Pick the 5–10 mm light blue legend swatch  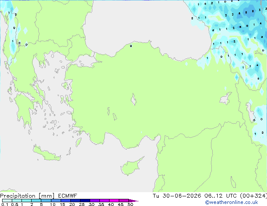[46, 201]
